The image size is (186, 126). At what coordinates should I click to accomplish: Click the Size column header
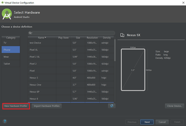[78, 38]
